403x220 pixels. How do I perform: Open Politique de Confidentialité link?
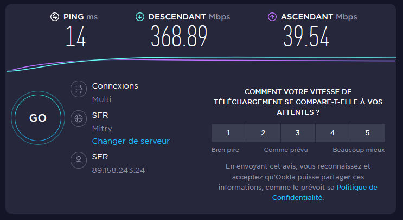324,192
